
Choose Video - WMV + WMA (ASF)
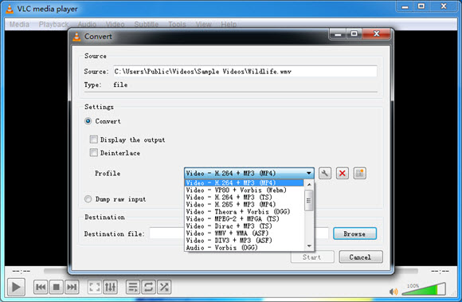[244, 233]
